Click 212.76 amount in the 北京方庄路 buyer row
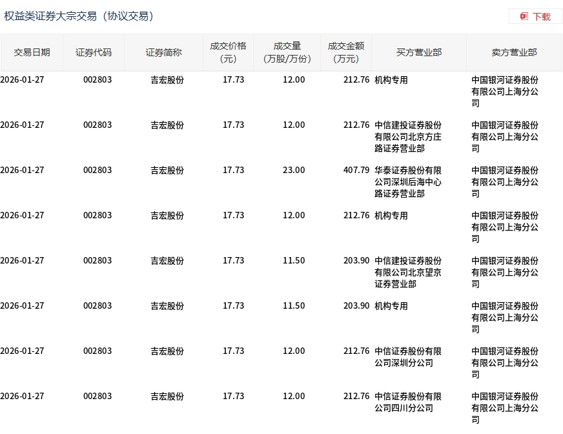Screen dimensions: 563x434 pos(356,125)
